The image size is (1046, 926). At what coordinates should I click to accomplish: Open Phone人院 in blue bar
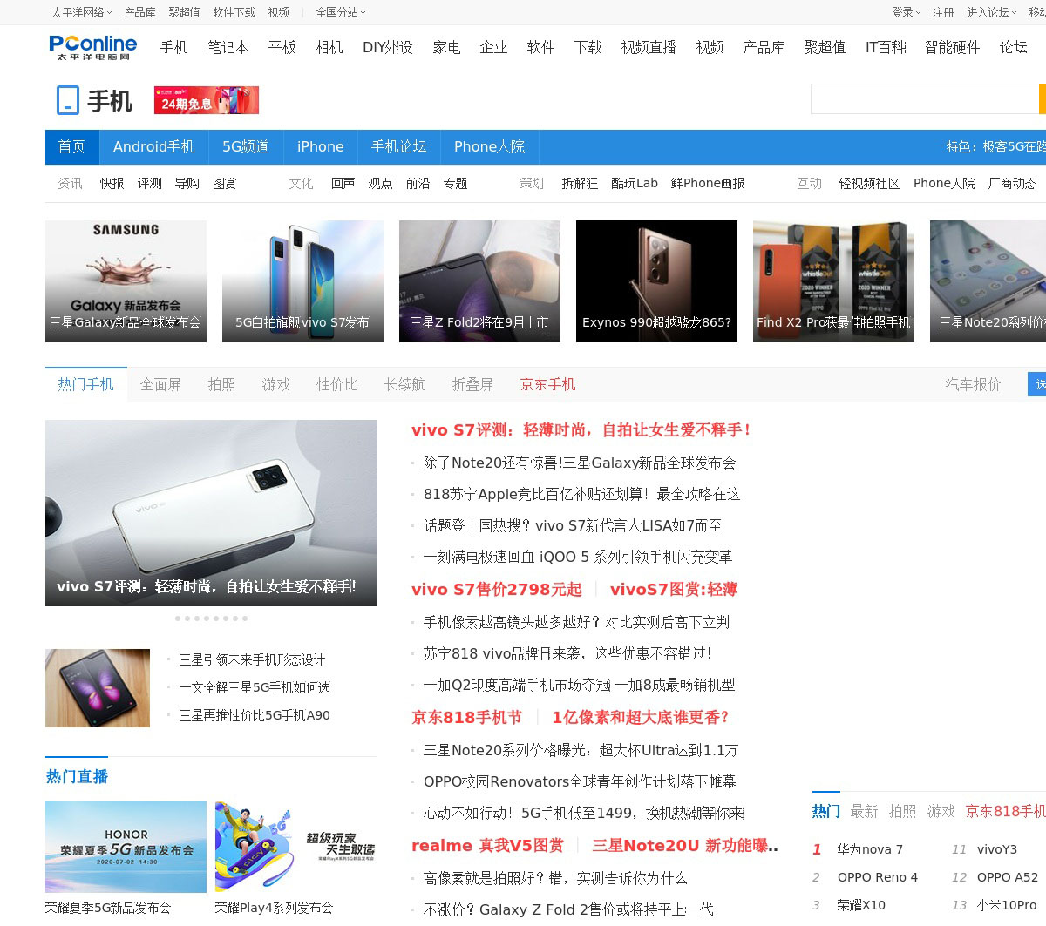tap(489, 147)
